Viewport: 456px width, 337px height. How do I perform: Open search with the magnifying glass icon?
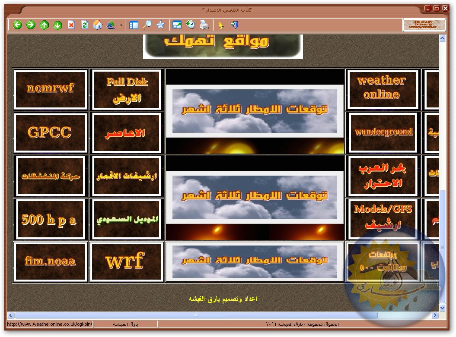(147, 25)
